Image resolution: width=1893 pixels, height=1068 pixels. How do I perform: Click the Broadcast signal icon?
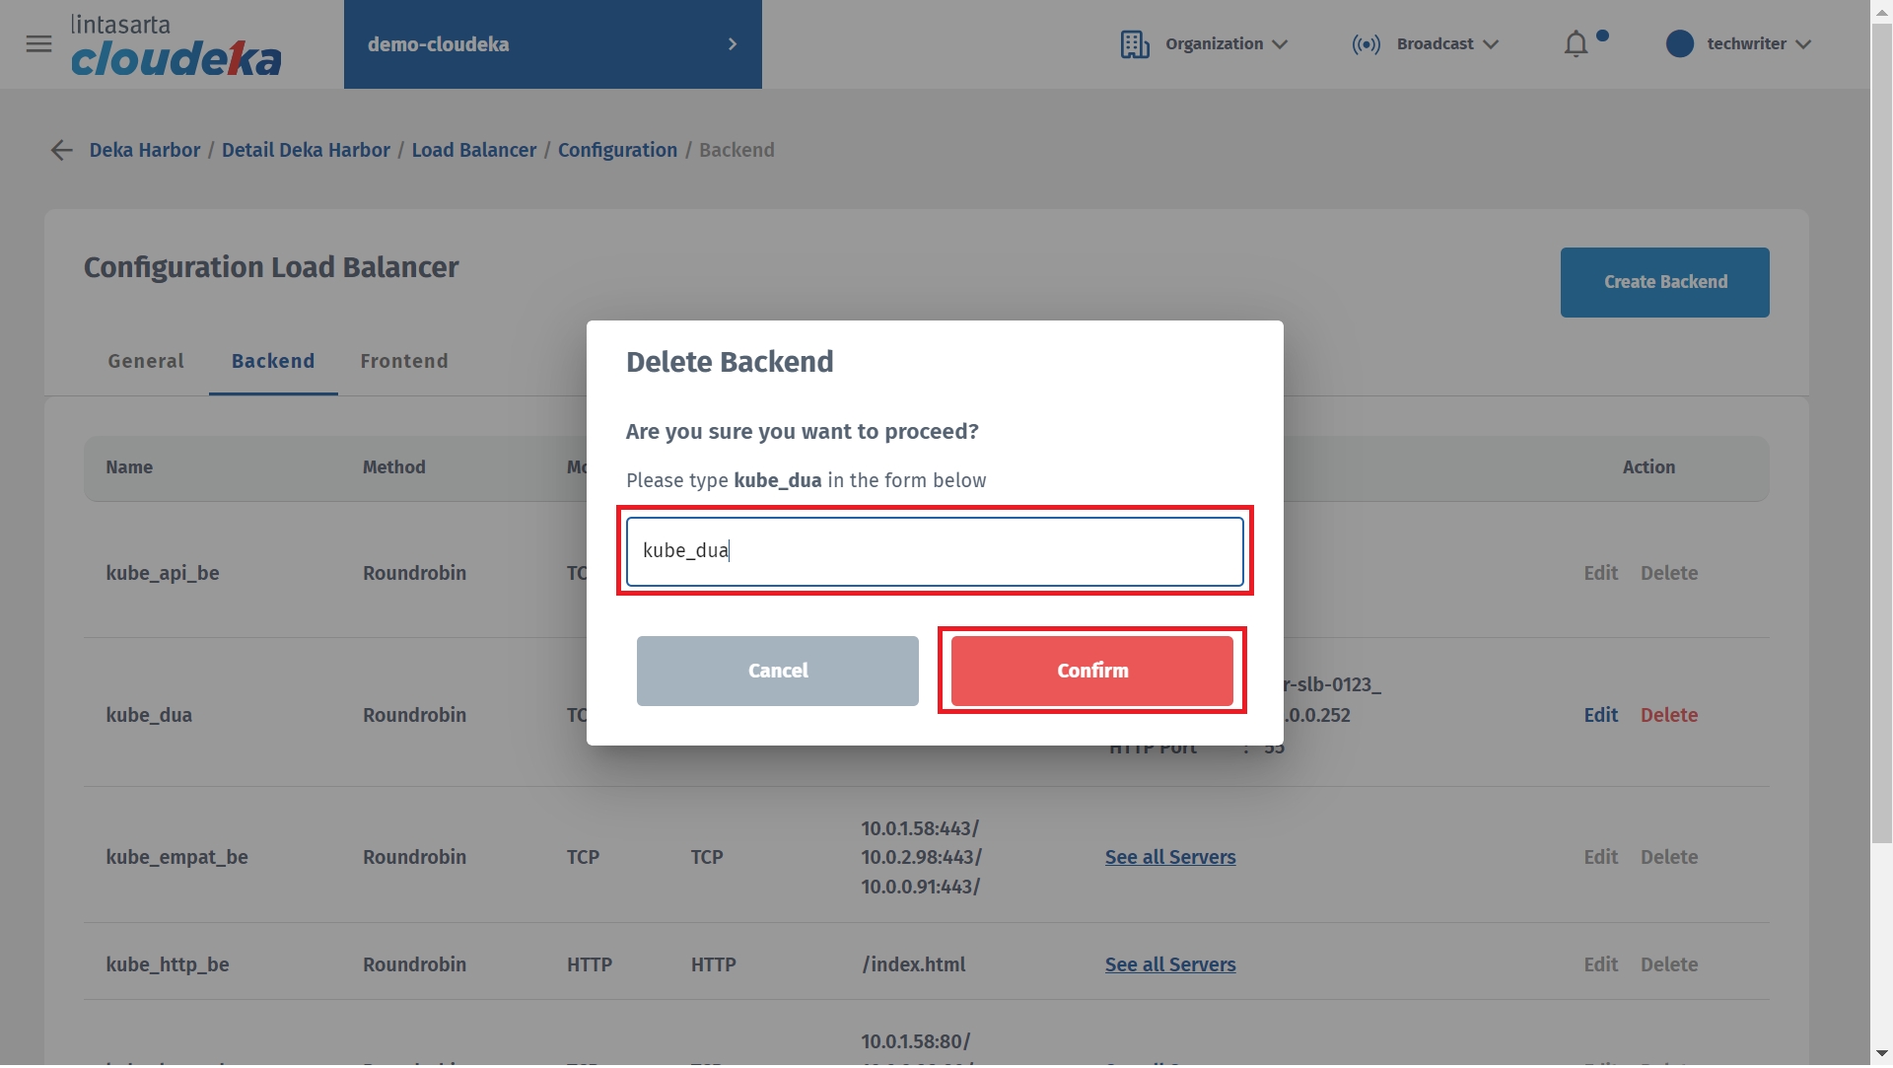point(1366,44)
